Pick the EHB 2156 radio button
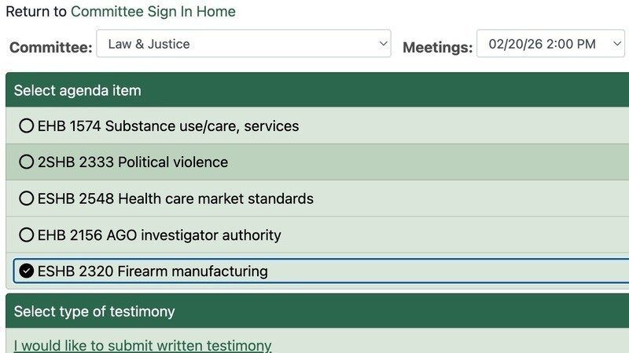Image resolution: width=629 pixels, height=353 pixels. pos(27,235)
